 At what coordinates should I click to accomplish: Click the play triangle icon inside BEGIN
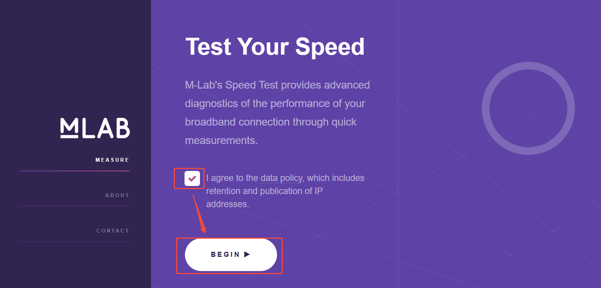(247, 255)
